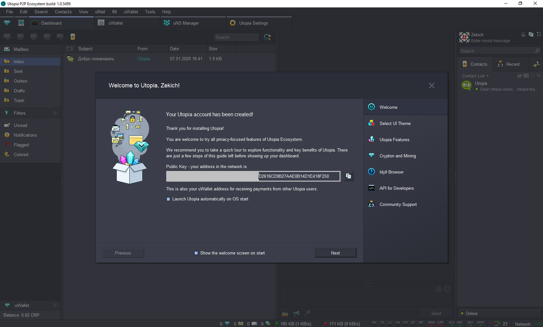Screen dimensions: 543x327
Task: Close the Welcome to Utopia dialog
Action: tap(431, 85)
